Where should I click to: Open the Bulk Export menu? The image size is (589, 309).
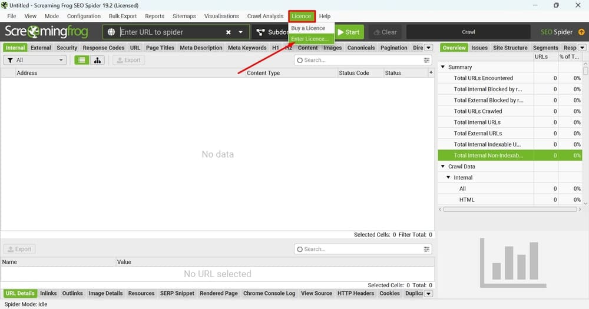point(123,16)
